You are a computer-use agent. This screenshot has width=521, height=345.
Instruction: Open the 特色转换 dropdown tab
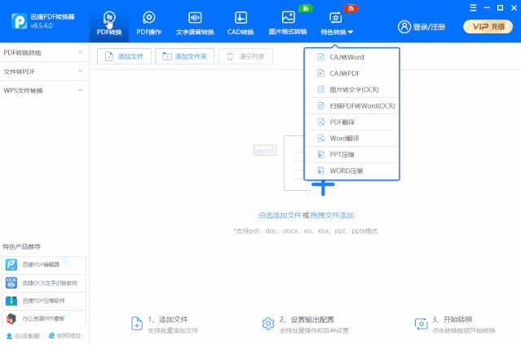tap(336, 23)
